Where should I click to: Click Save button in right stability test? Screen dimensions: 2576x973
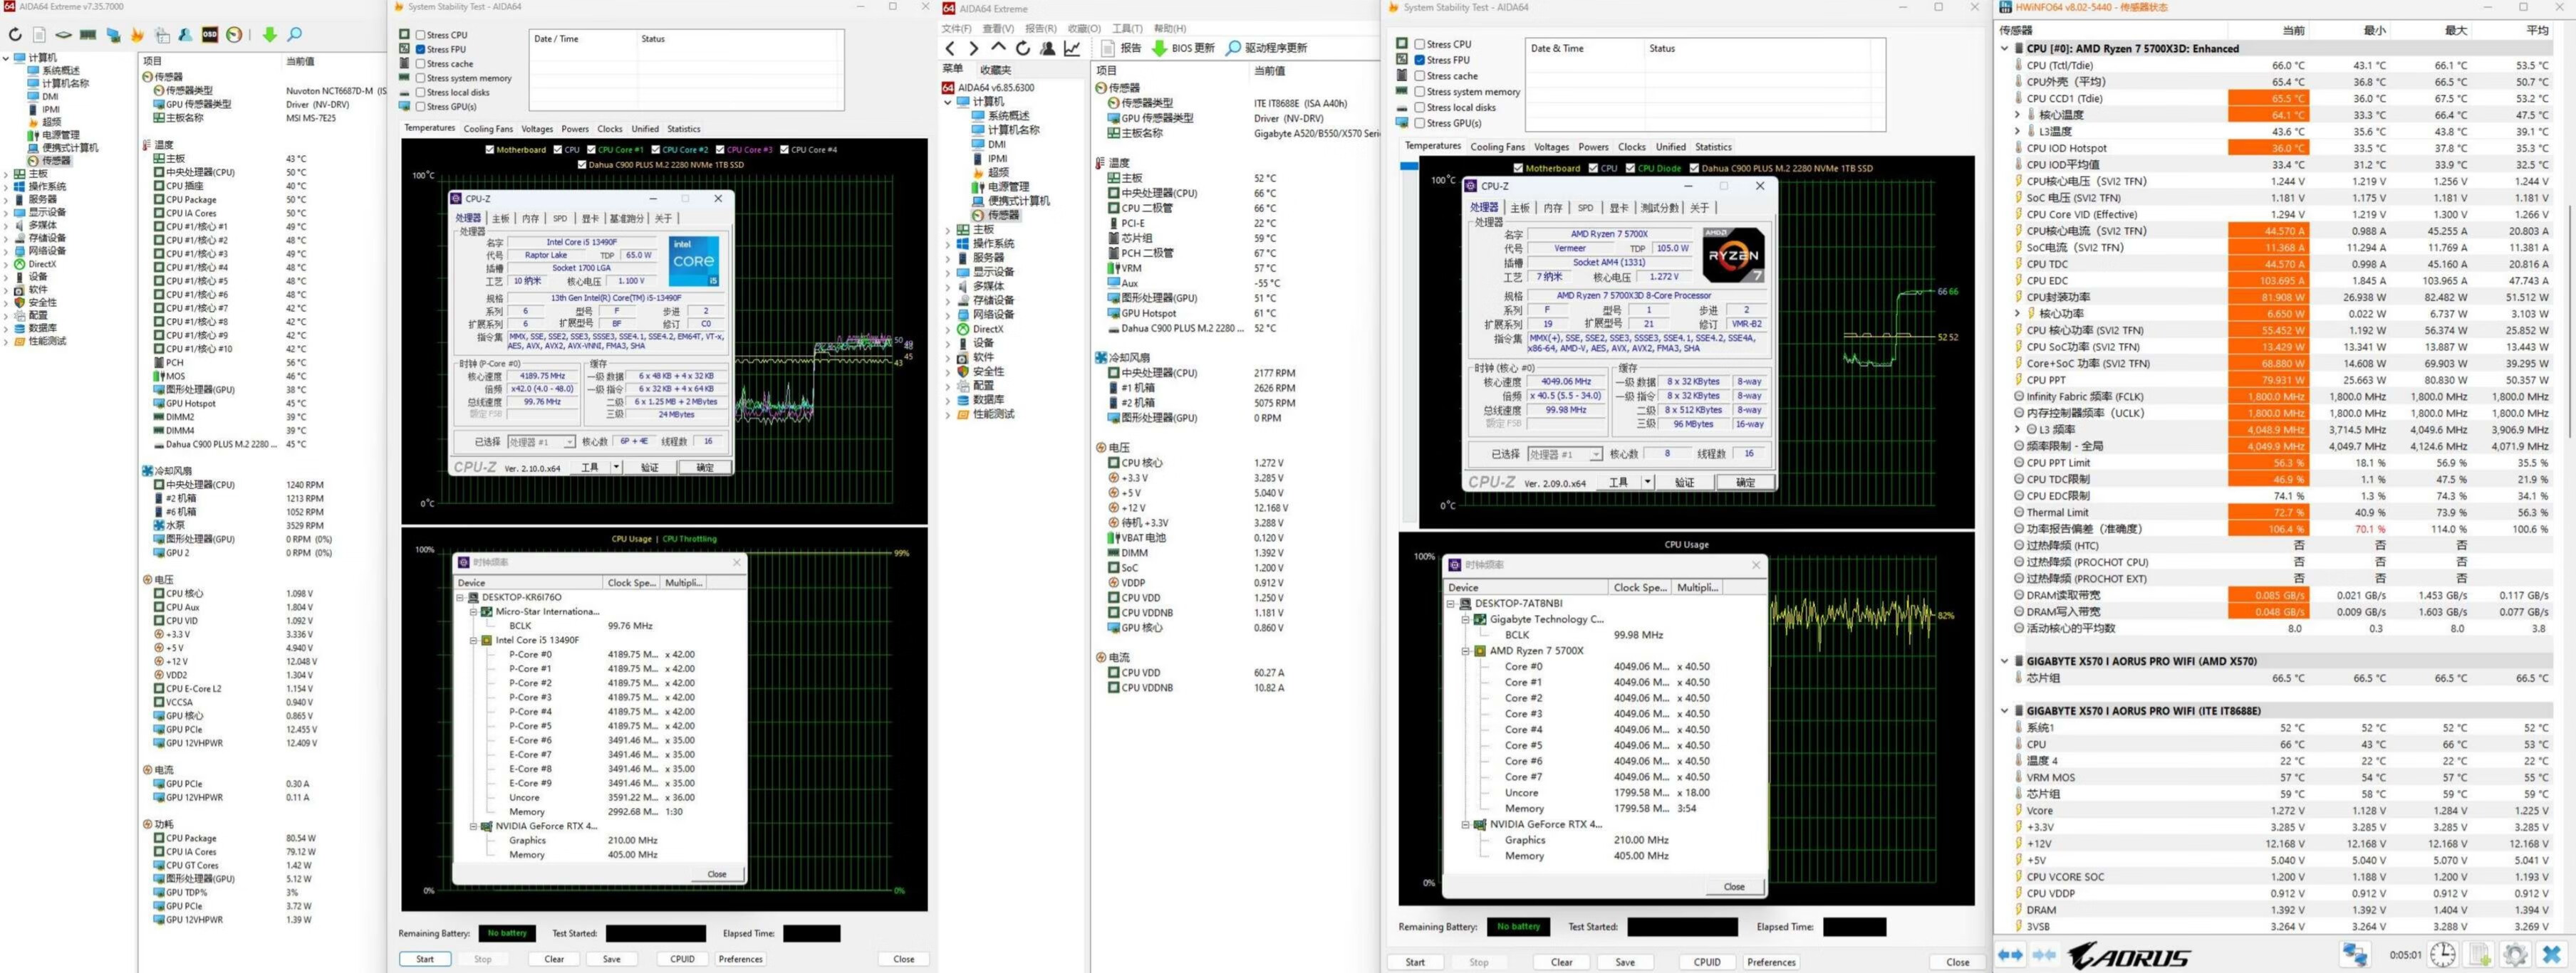pos(1625,963)
